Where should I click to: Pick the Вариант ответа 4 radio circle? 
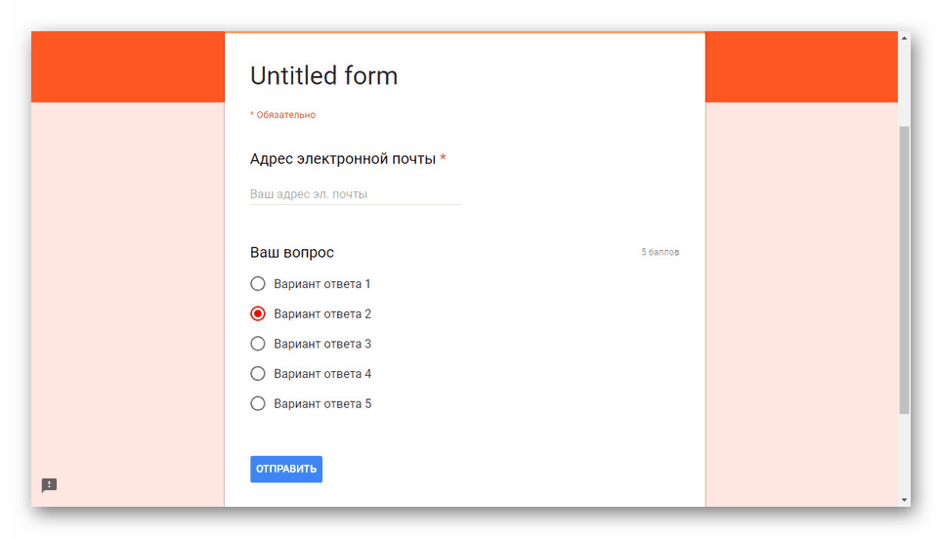258,374
